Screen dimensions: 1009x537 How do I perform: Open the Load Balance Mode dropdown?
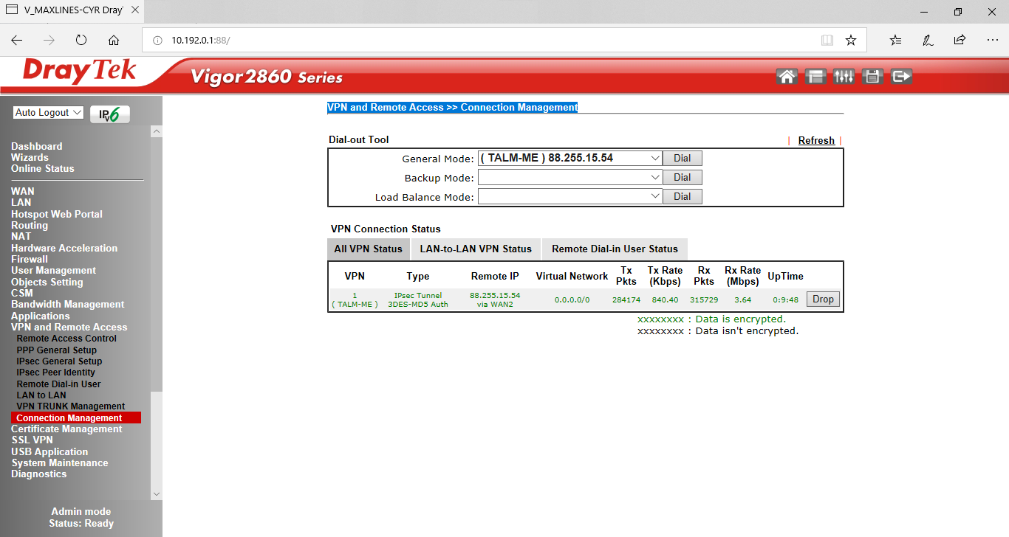[570, 197]
